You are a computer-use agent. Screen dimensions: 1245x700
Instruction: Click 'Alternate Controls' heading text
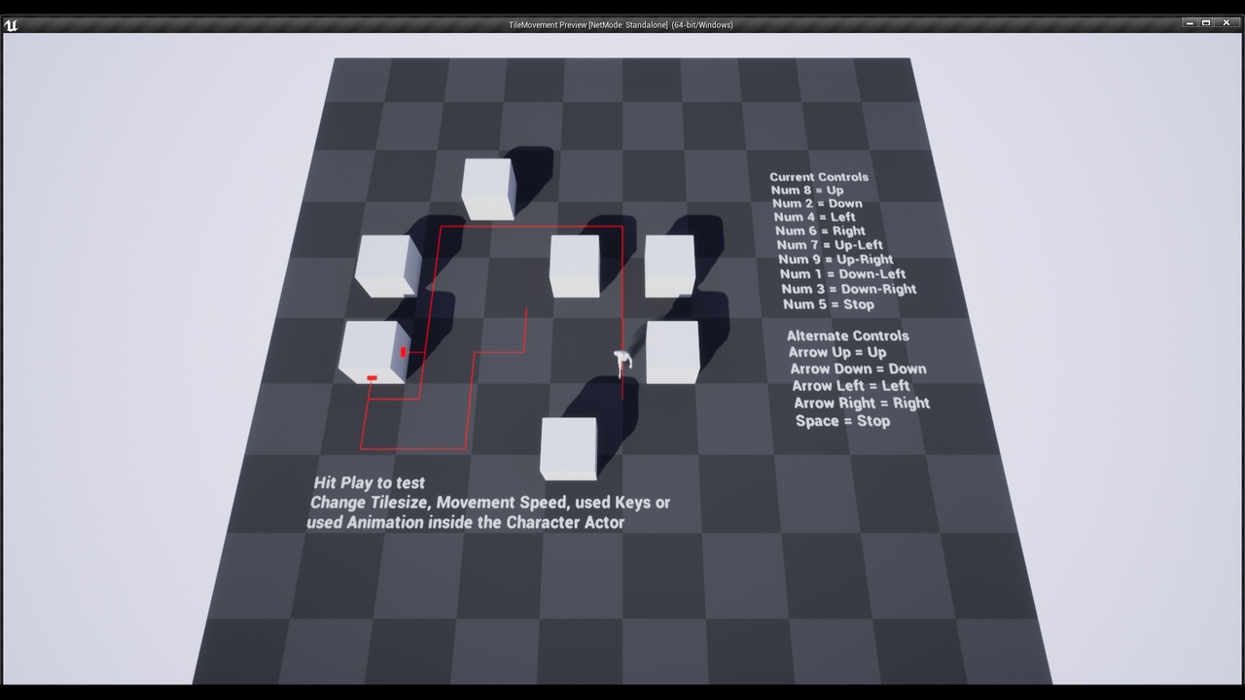(848, 336)
